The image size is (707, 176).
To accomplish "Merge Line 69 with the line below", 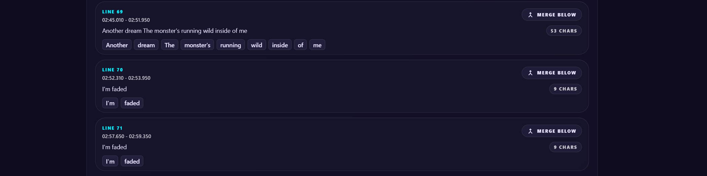I will click(x=552, y=15).
